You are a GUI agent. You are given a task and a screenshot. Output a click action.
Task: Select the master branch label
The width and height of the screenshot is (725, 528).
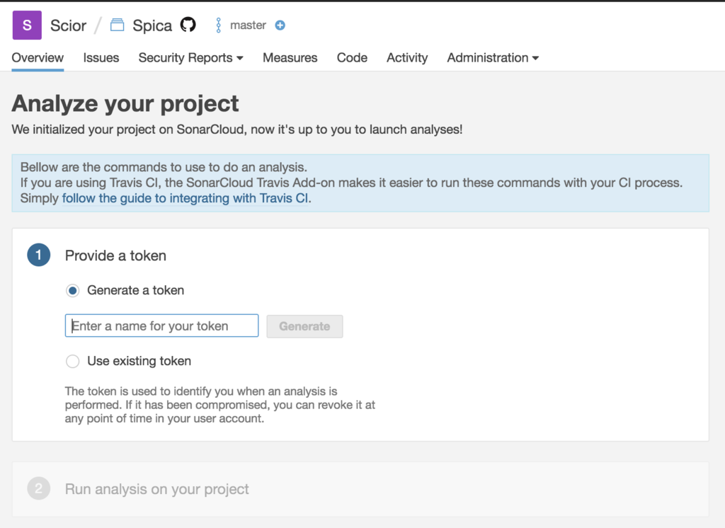pyautogui.click(x=248, y=25)
